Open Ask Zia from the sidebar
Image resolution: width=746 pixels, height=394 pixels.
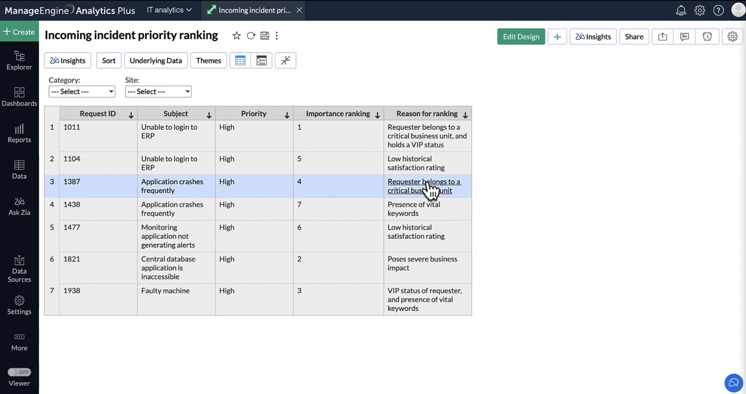pyautogui.click(x=19, y=206)
